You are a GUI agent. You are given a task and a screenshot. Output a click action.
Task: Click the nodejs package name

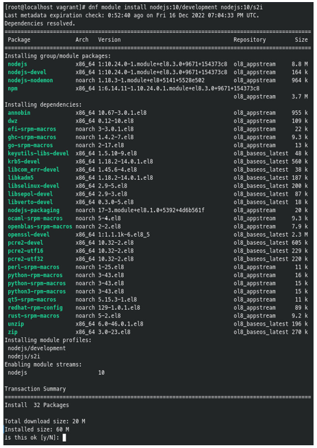[x=17, y=64]
